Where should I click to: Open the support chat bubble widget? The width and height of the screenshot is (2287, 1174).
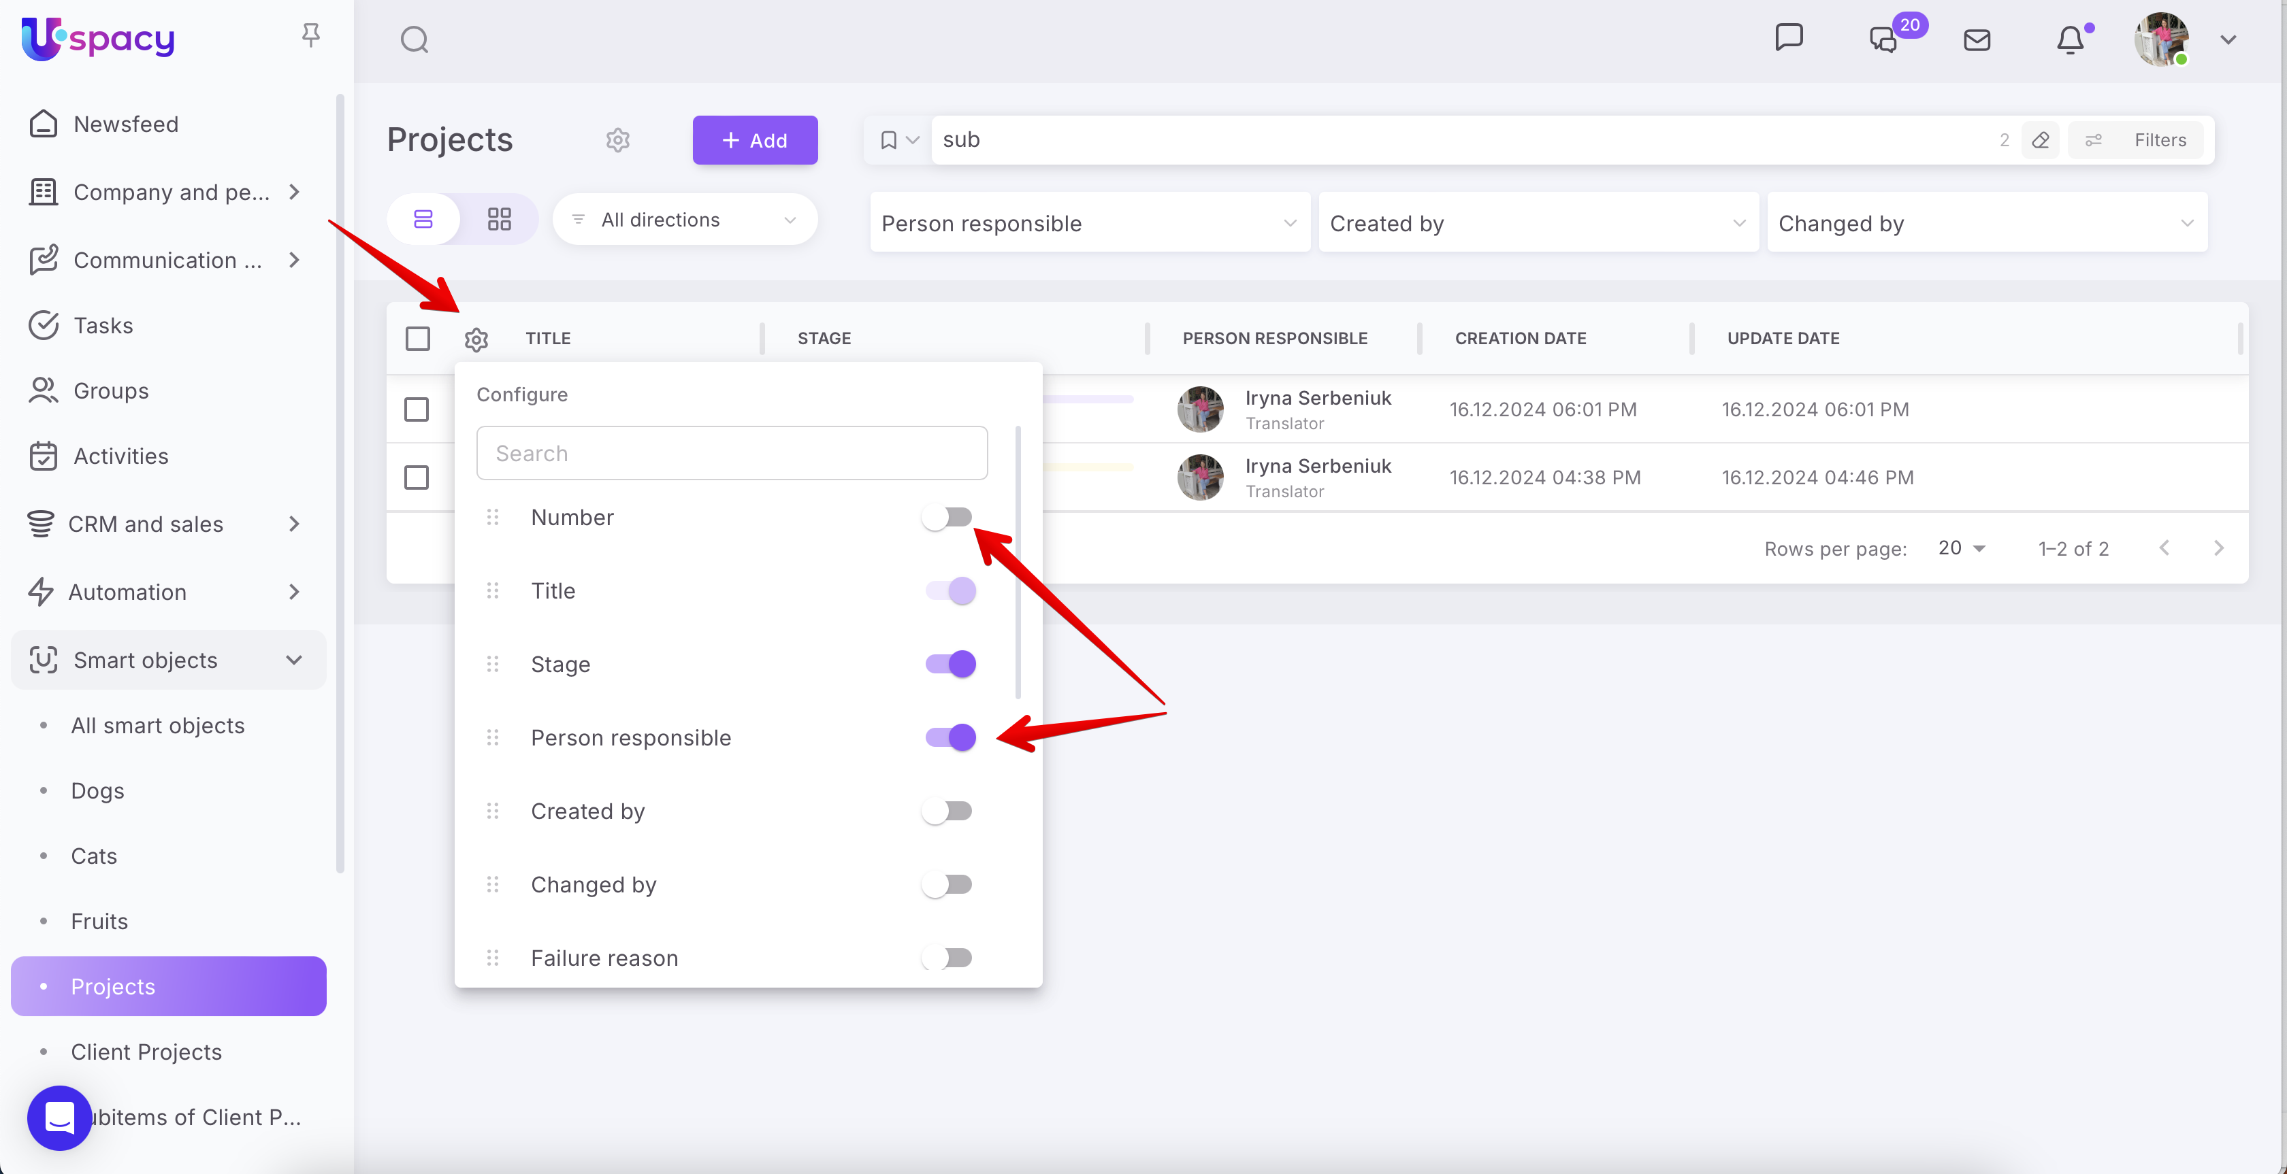(59, 1118)
